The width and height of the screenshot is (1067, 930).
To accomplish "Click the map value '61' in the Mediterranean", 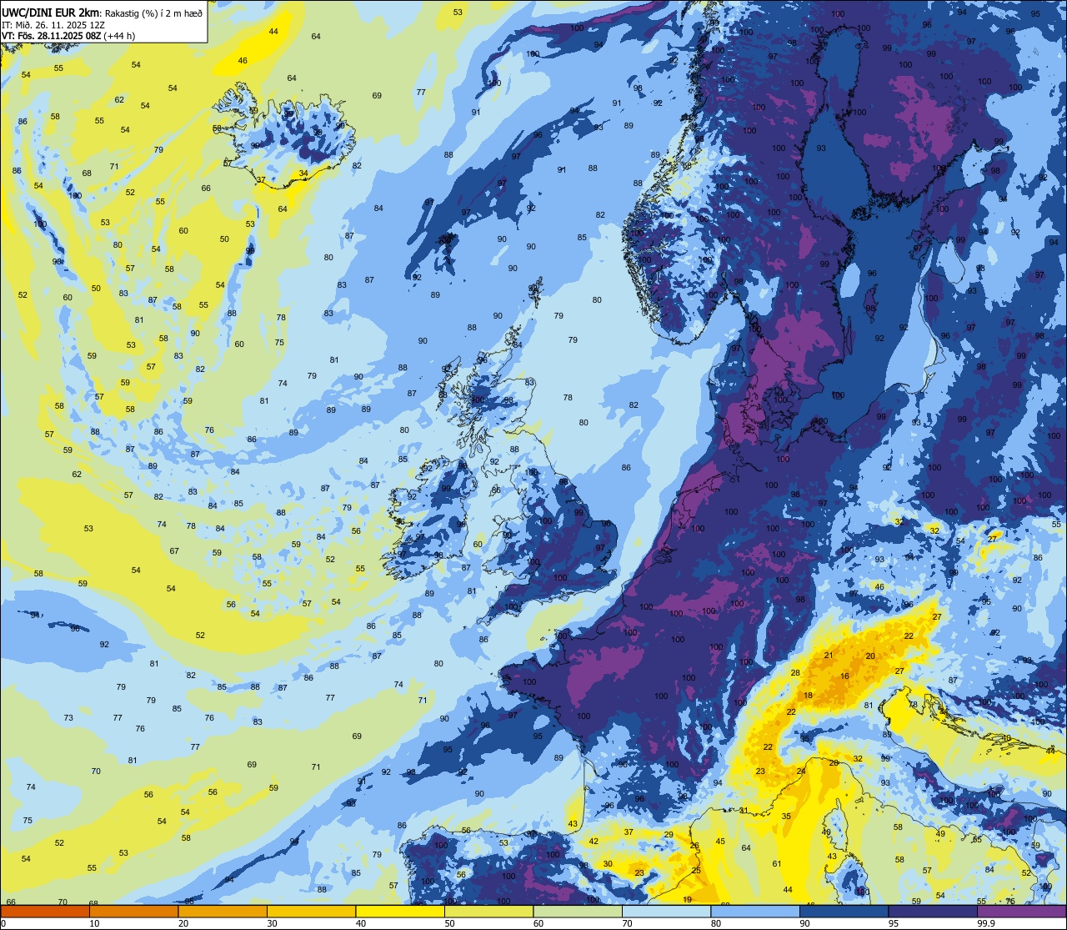I will (777, 864).
